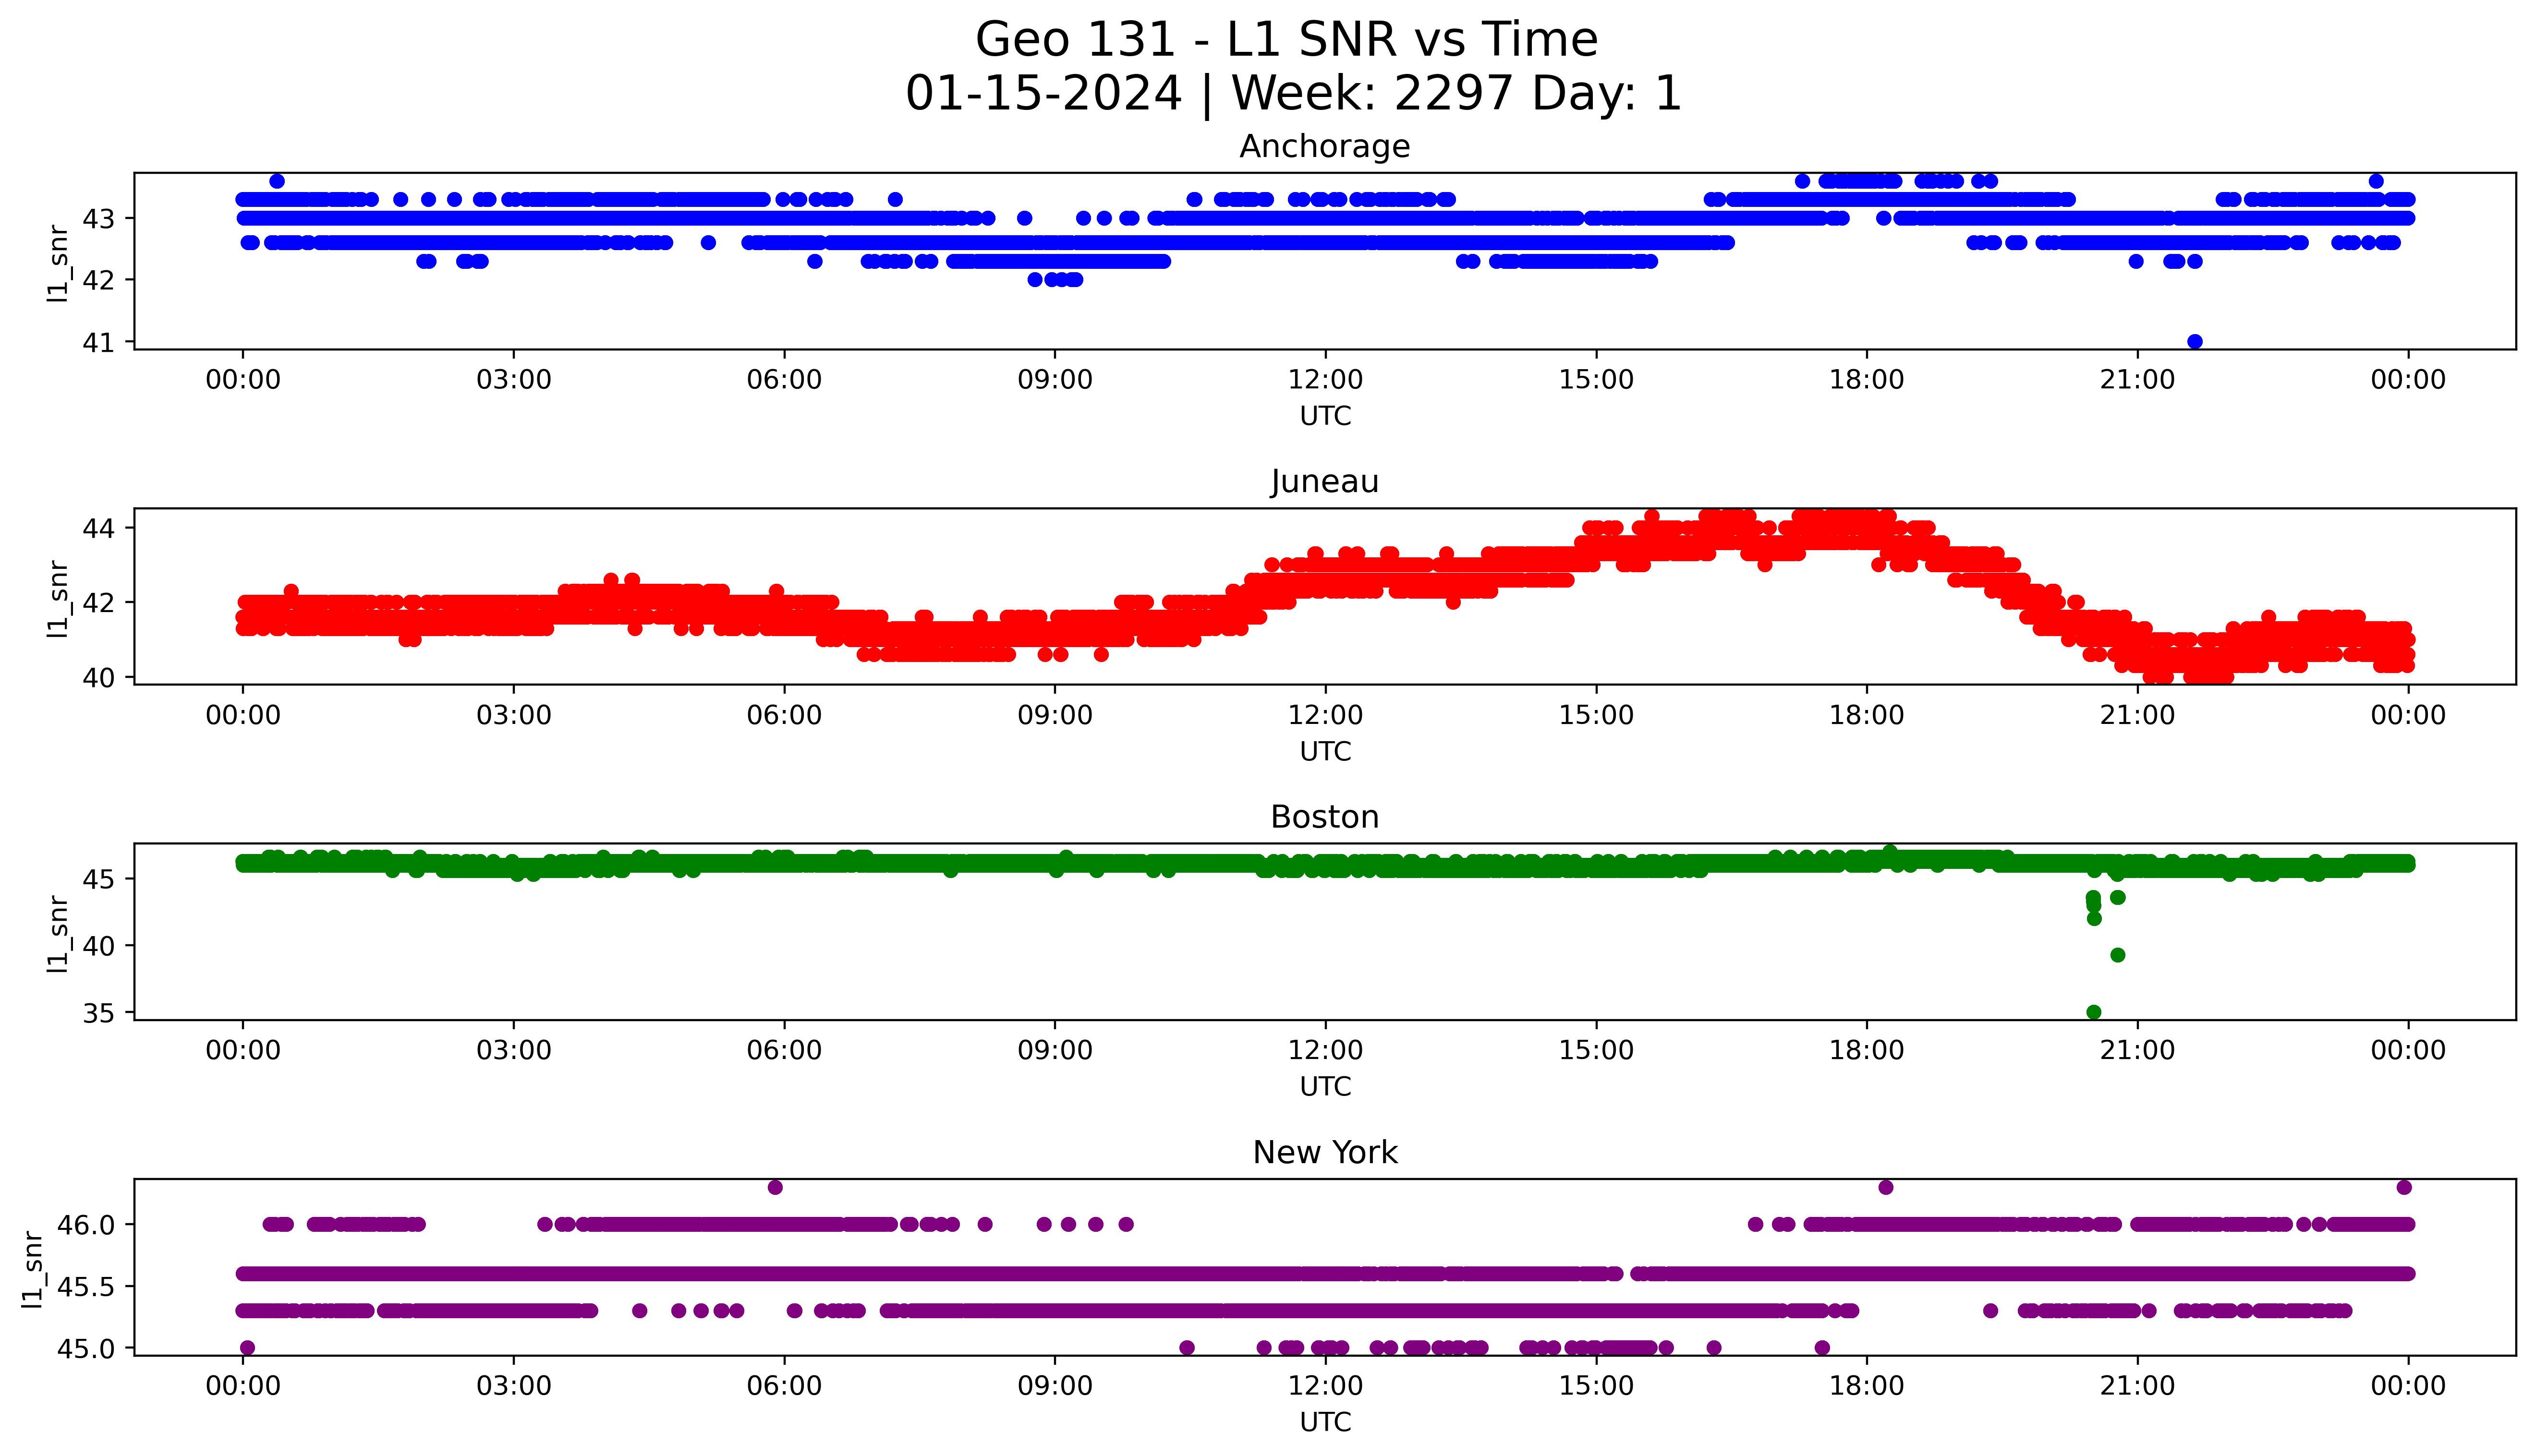Click the UTC x-axis label under the Juneau plot

point(1325,751)
